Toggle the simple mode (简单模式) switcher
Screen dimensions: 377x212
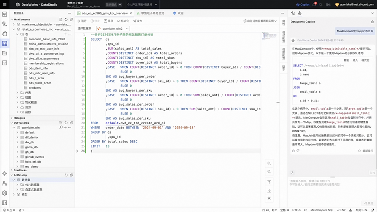point(113,5)
